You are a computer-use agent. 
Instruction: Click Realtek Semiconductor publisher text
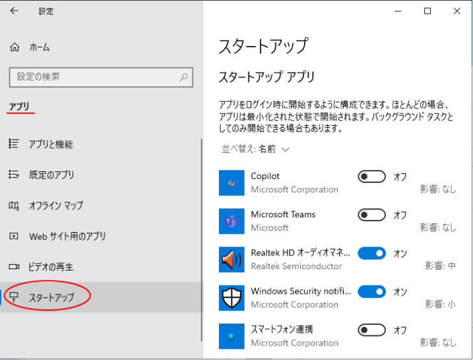(x=296, y=266)
